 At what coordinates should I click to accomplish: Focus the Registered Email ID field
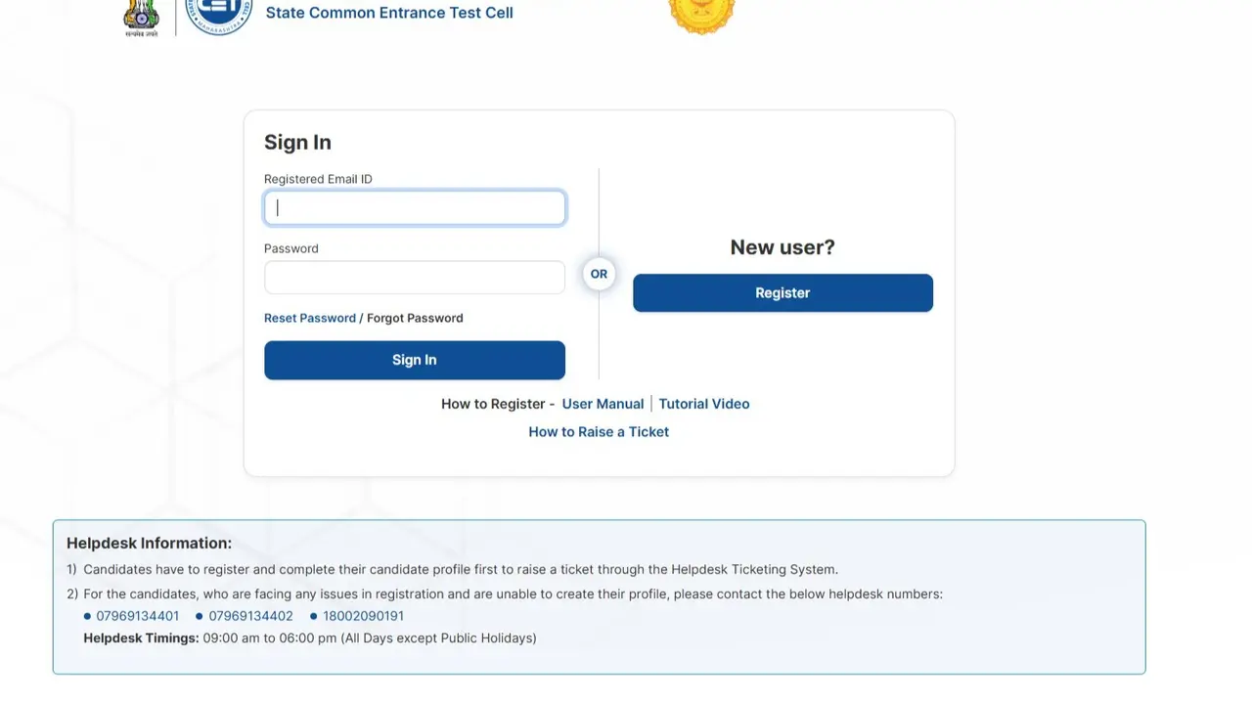pos(415,208)
